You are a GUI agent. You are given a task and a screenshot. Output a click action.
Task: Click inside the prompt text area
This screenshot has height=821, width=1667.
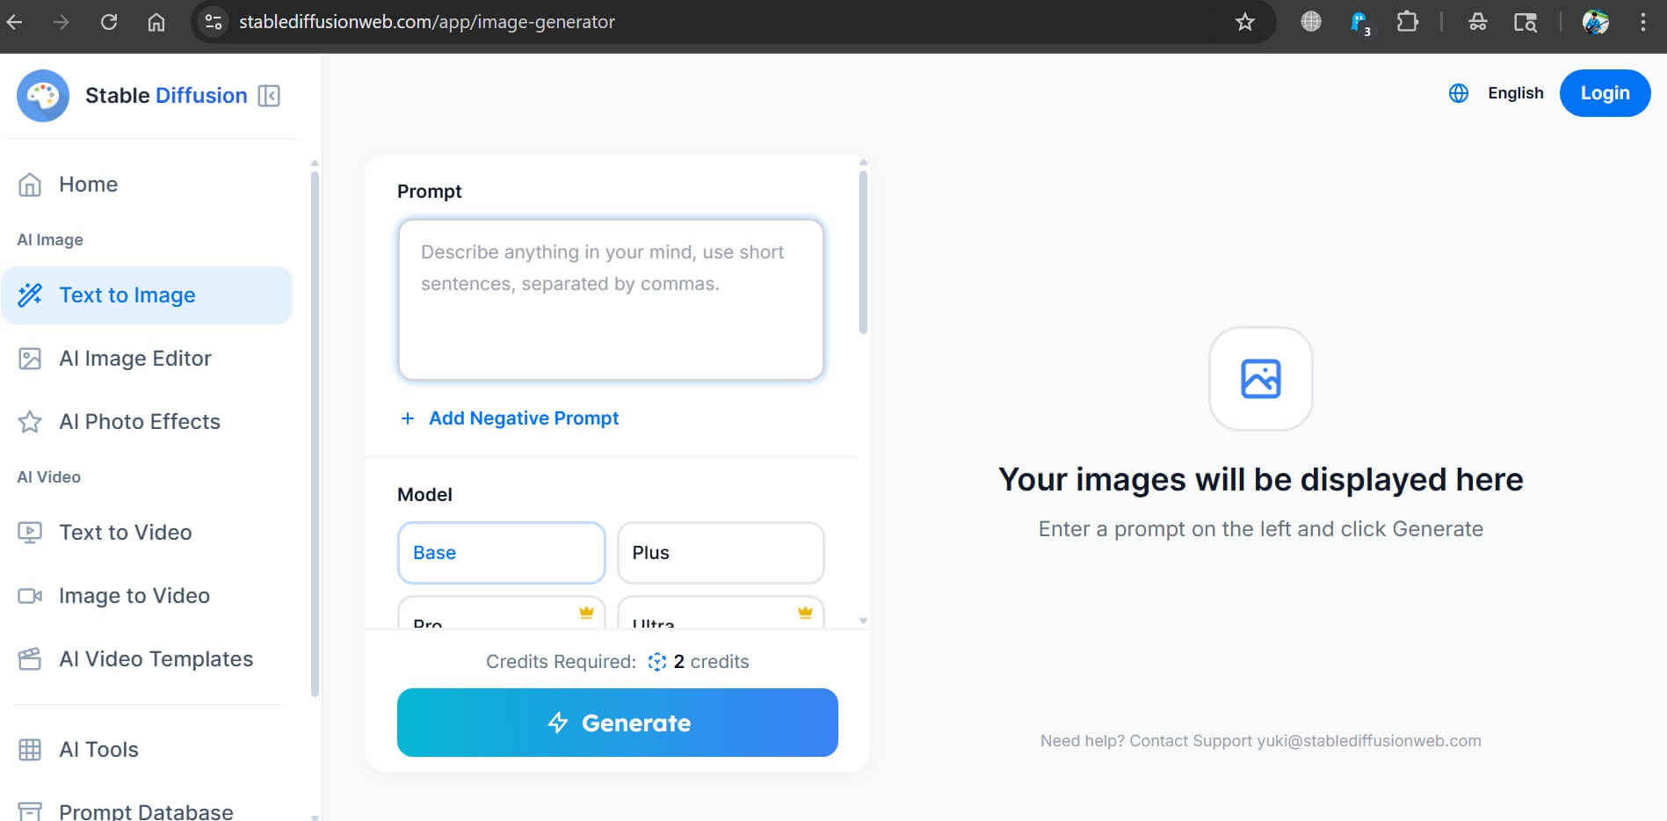click(610, 299)
